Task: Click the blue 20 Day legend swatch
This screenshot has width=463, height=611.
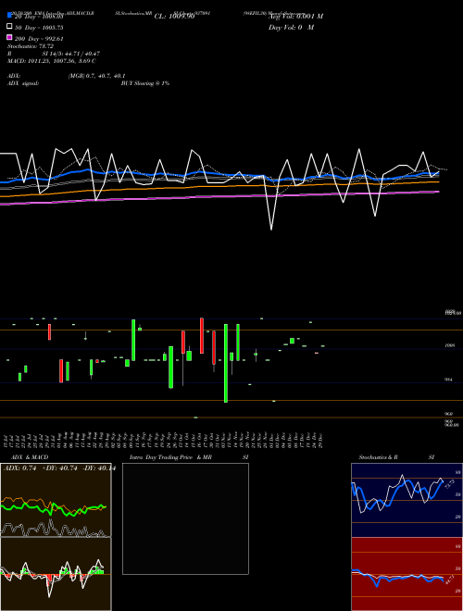Action: click(x=10, y=15)
